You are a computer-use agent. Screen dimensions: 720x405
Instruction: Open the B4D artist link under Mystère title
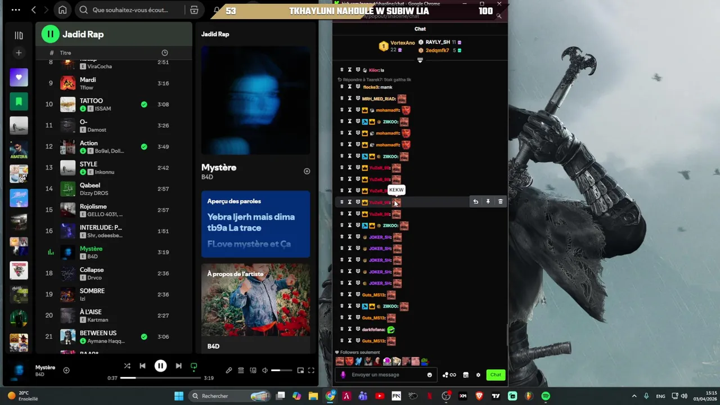click(x=207, y=177)
